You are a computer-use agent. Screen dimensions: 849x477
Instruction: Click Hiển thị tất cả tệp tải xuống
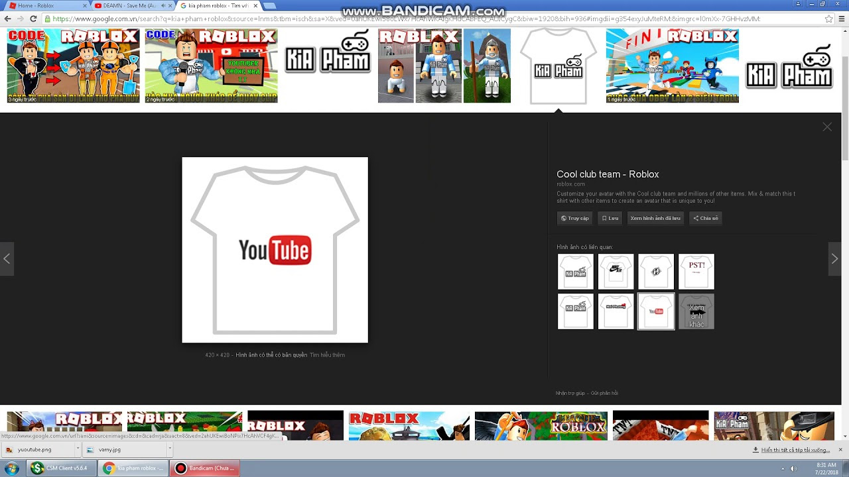[x=791, y=450]
